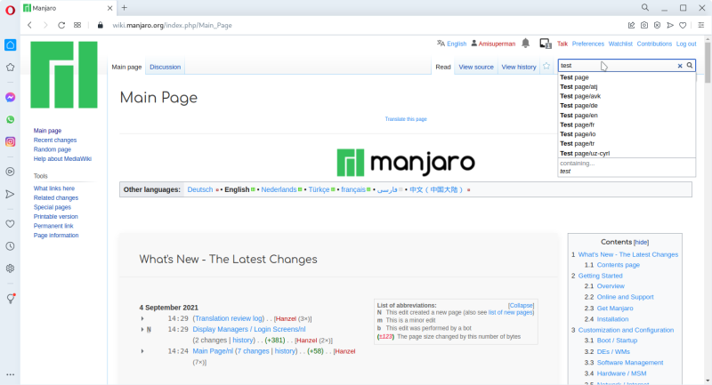Screen dimensions: 712x385
Task: Open the View history tab
Action: pos(519,67)
